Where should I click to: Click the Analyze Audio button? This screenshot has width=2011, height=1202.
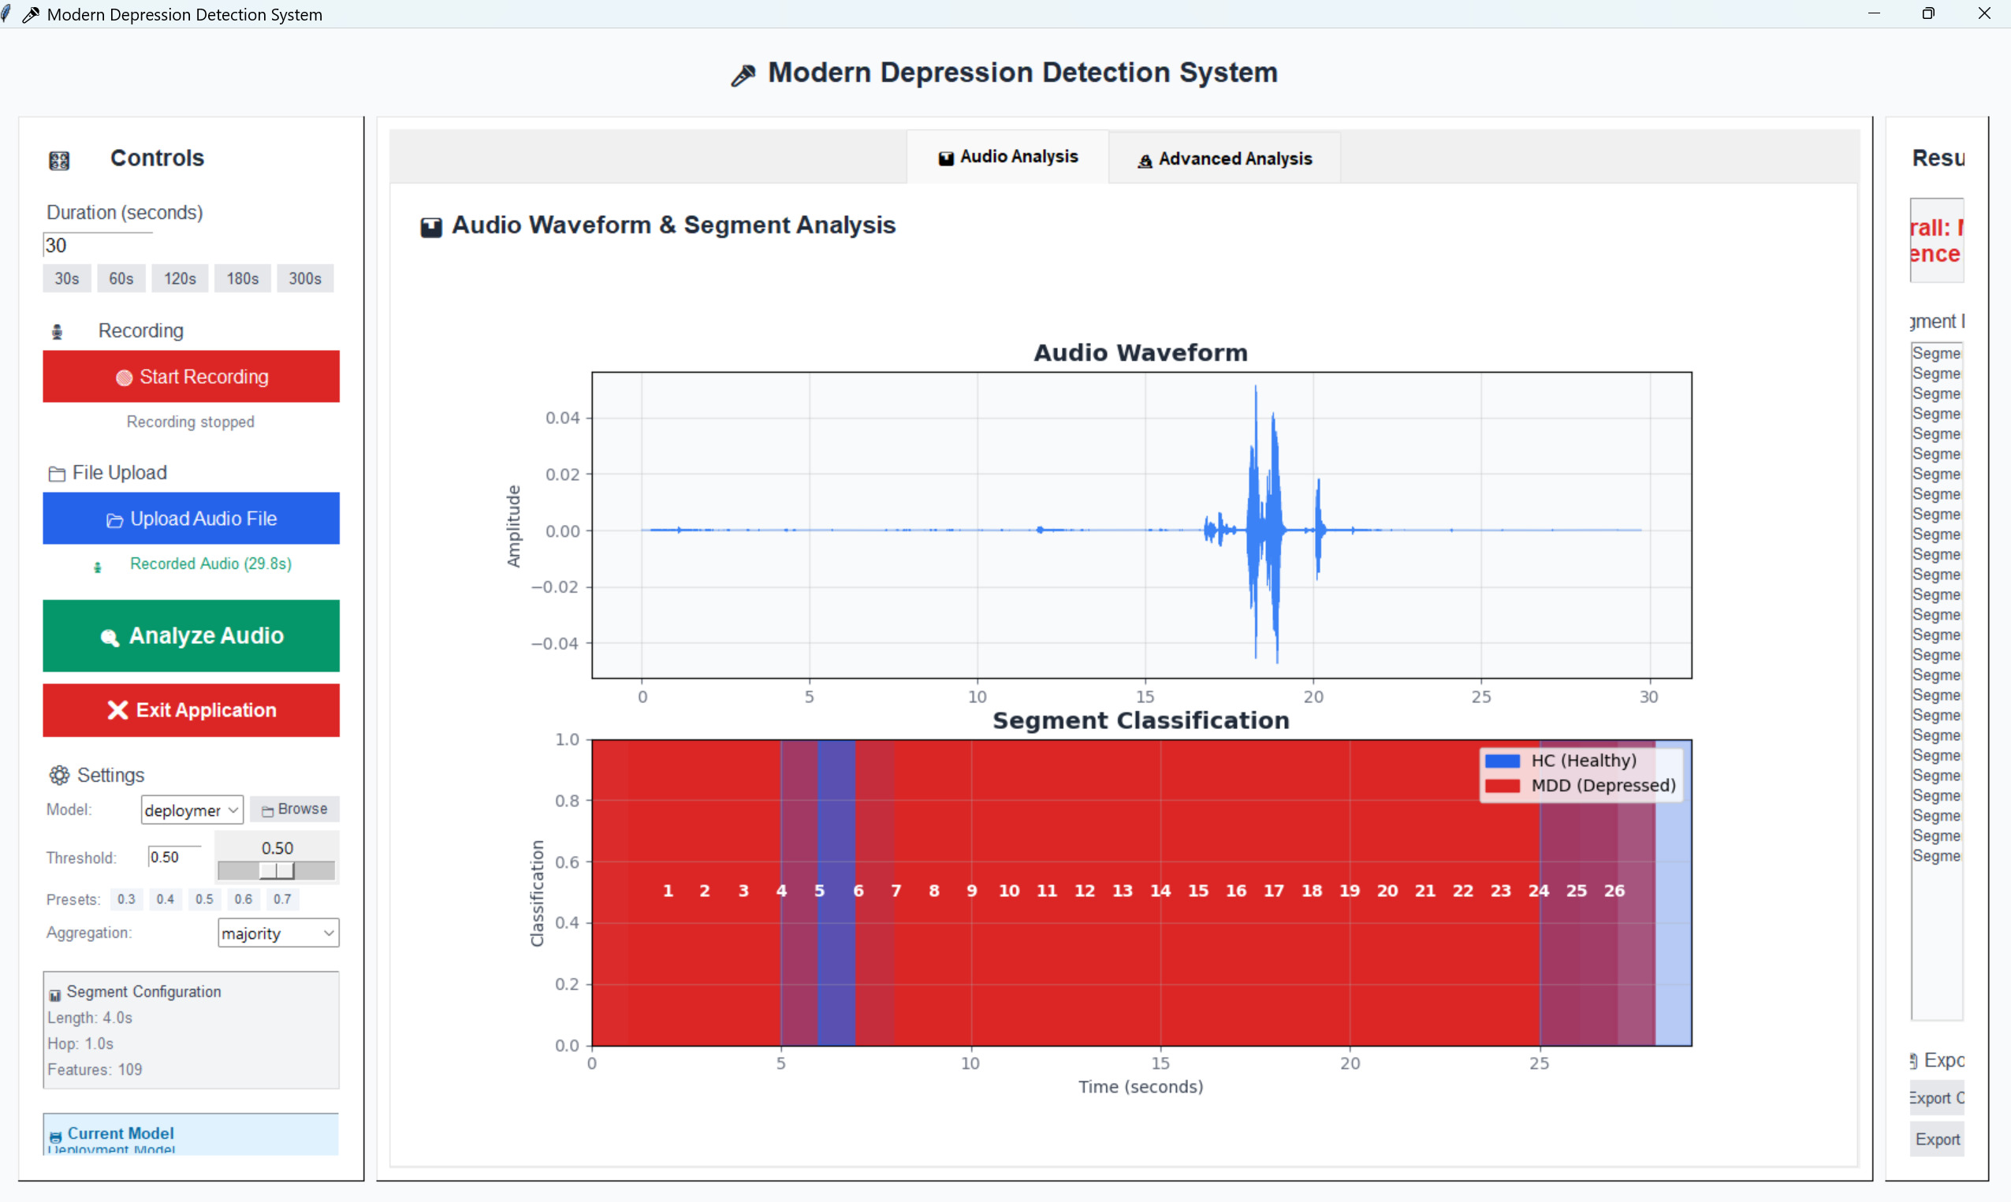pos(191,636)
